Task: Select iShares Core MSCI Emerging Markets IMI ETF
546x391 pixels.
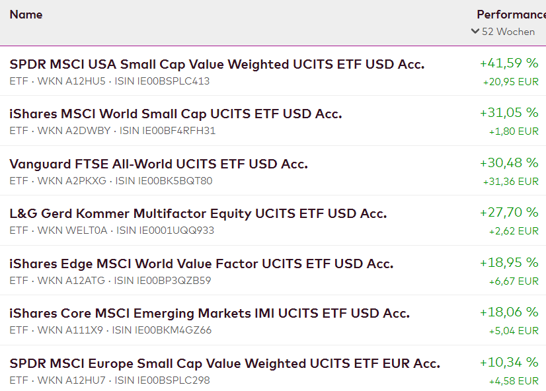Action: [x=210, y=313]
